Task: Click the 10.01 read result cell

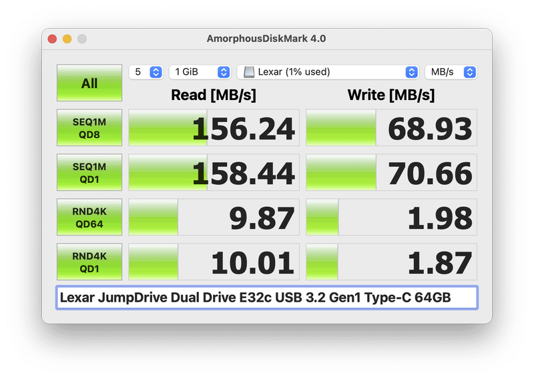Action: (212, 262)
